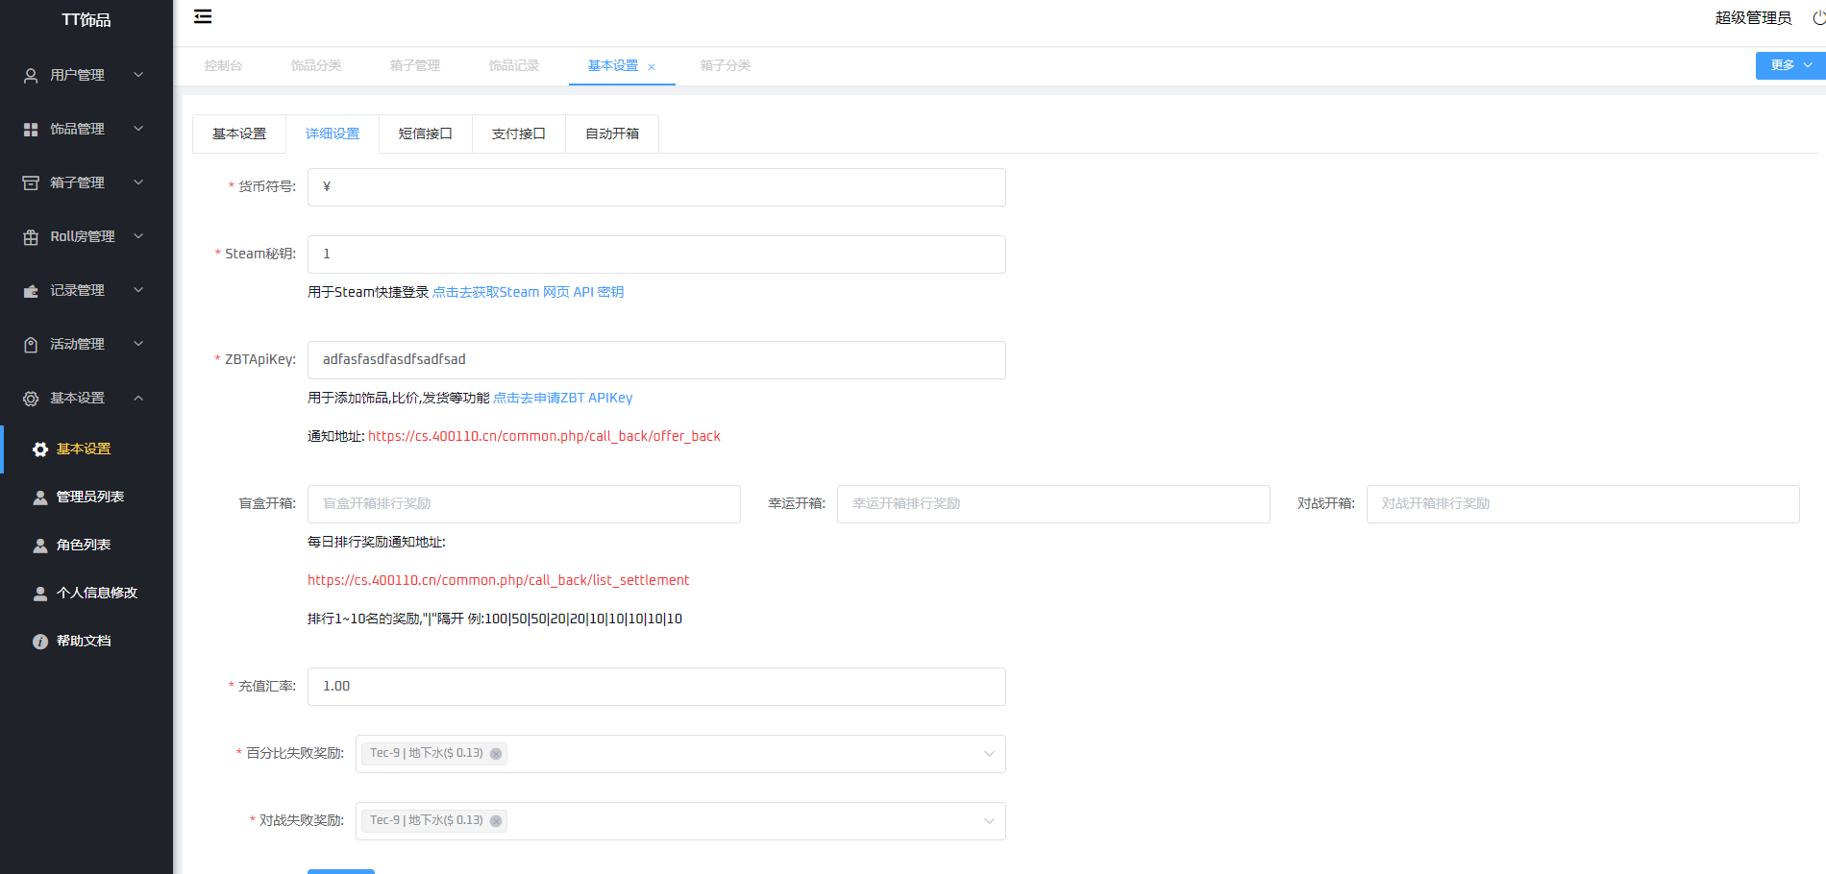Close the 基本设置 tab with x icon

point(652,67)
